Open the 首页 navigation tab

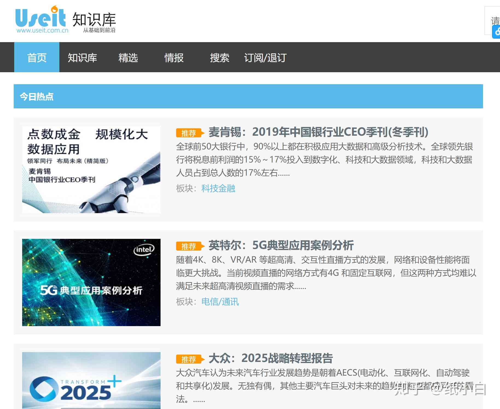(37, 57)
